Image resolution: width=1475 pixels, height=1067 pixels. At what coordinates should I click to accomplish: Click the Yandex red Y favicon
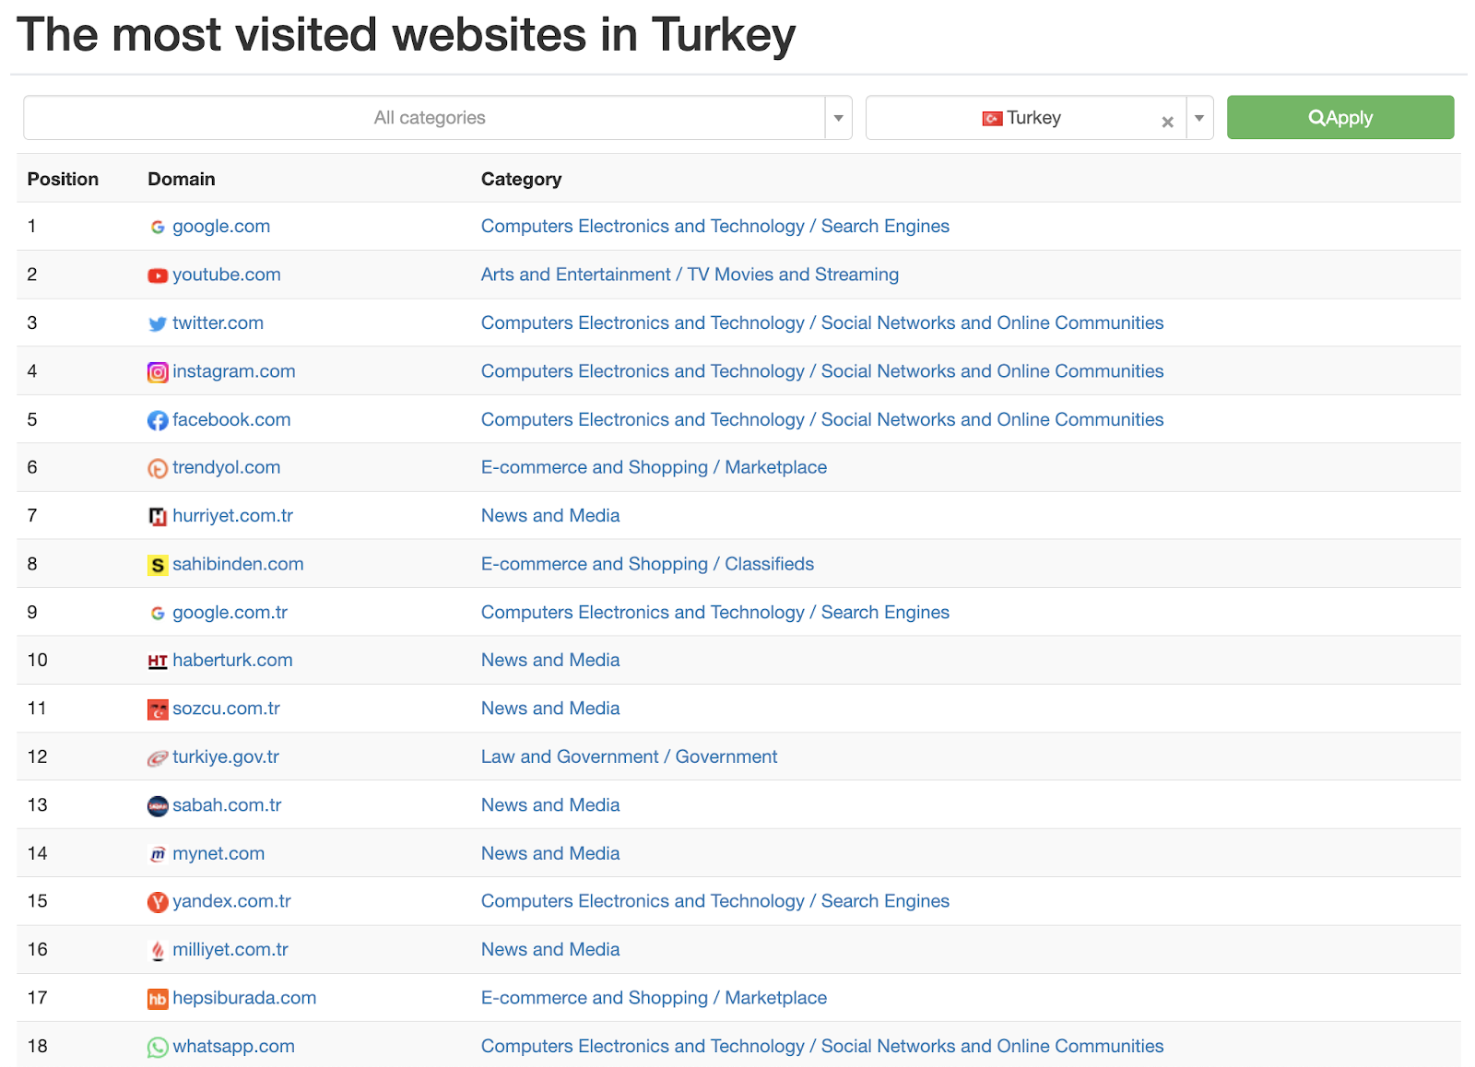[158, 902]
